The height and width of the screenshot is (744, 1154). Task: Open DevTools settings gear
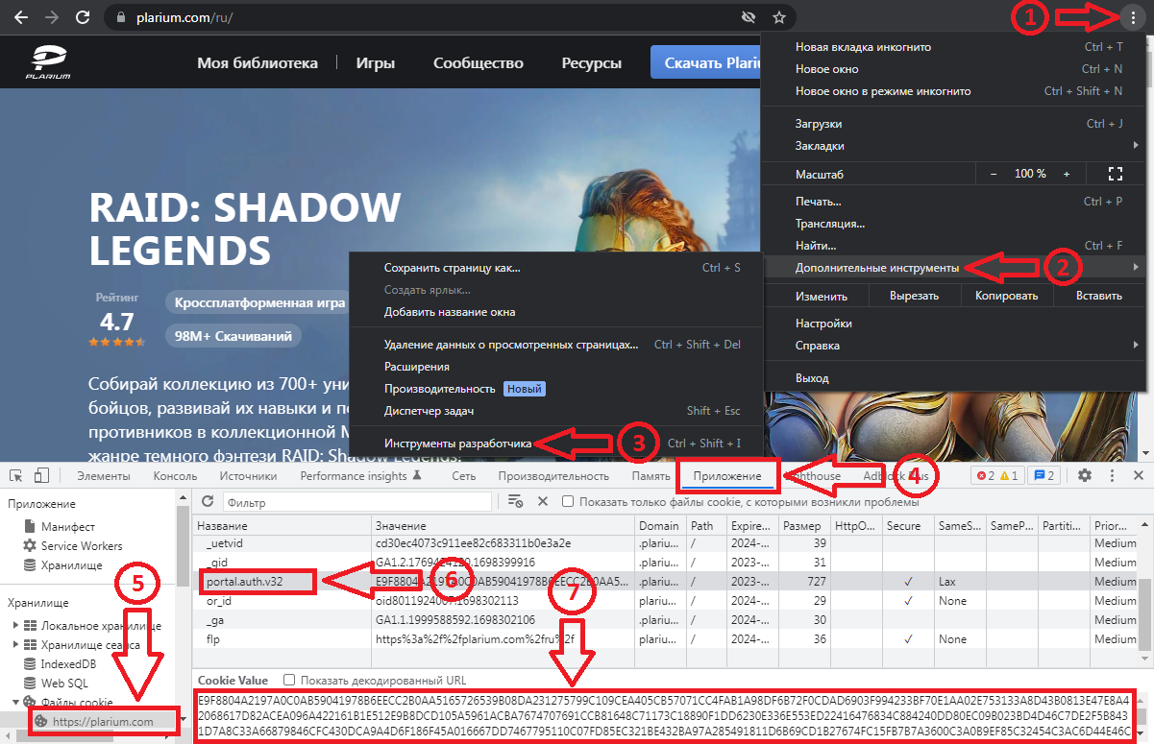click(1084, 475)
